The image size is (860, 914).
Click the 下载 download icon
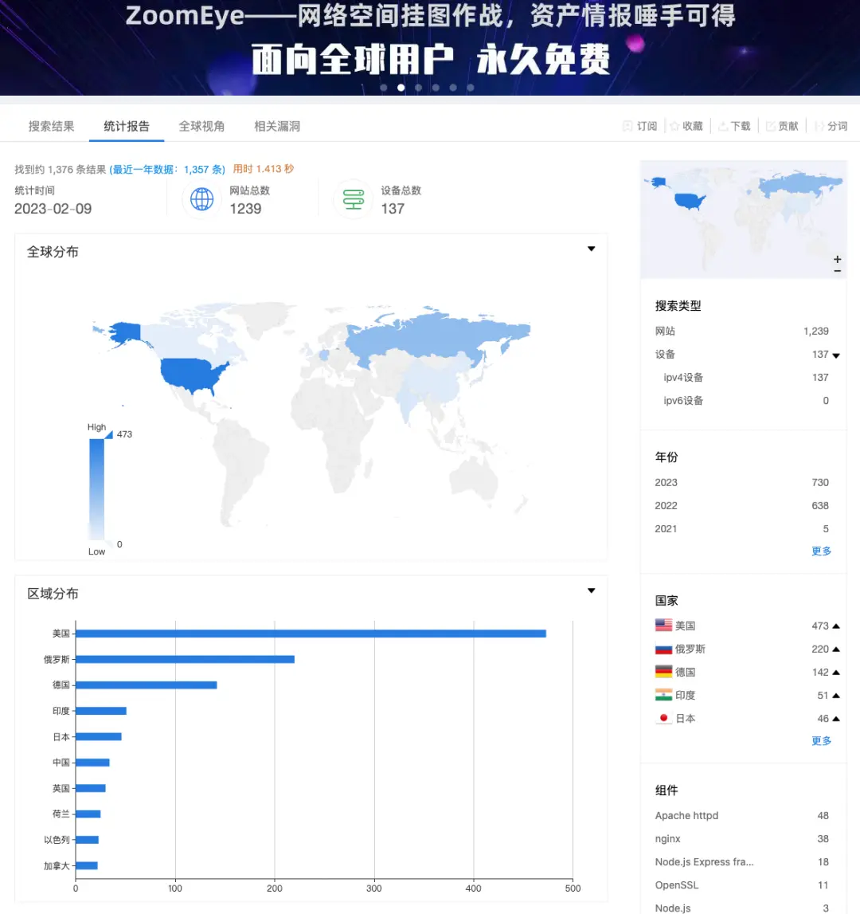click(722, 126)
